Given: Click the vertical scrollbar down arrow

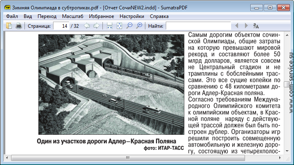Looking at the screenshot, I should pyautogui.click(x=287, y=151).
